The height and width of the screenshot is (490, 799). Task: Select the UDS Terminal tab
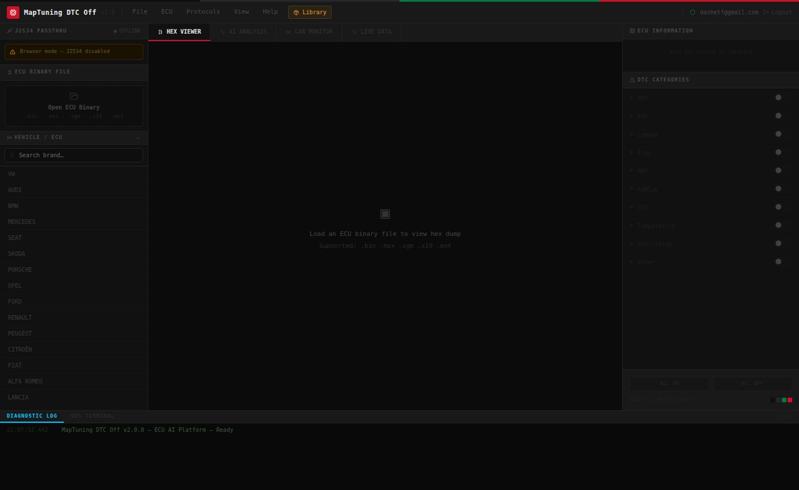[x=92, y=416]
